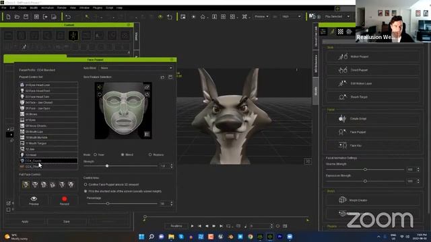This screenshot has height=242, width=431.
Task: Open the Morph Creator tool
Action: coord(372,200)
